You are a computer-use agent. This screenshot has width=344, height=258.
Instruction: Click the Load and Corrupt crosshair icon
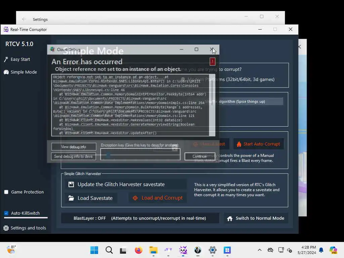pos(135,198)
